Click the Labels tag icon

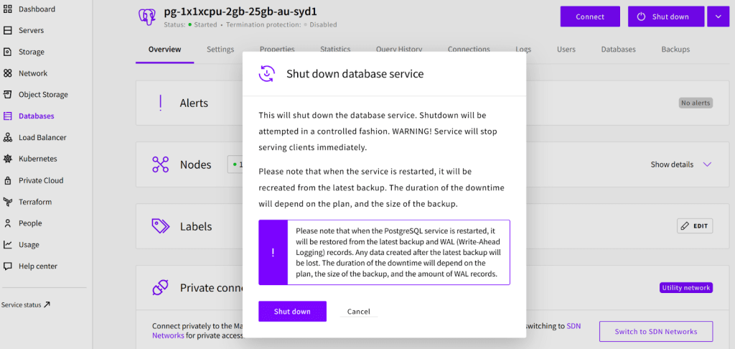160,227
